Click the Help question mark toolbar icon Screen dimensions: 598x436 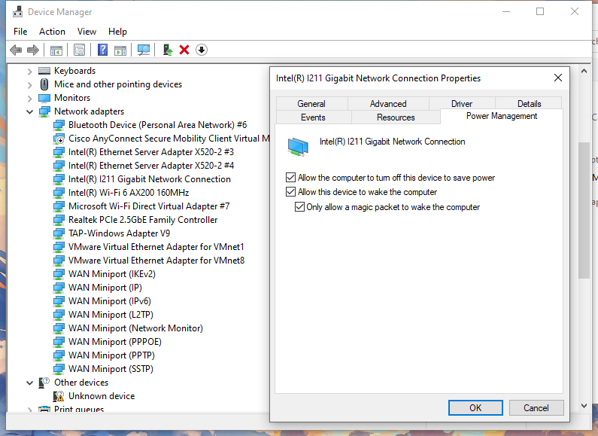[x=103, y=50]
